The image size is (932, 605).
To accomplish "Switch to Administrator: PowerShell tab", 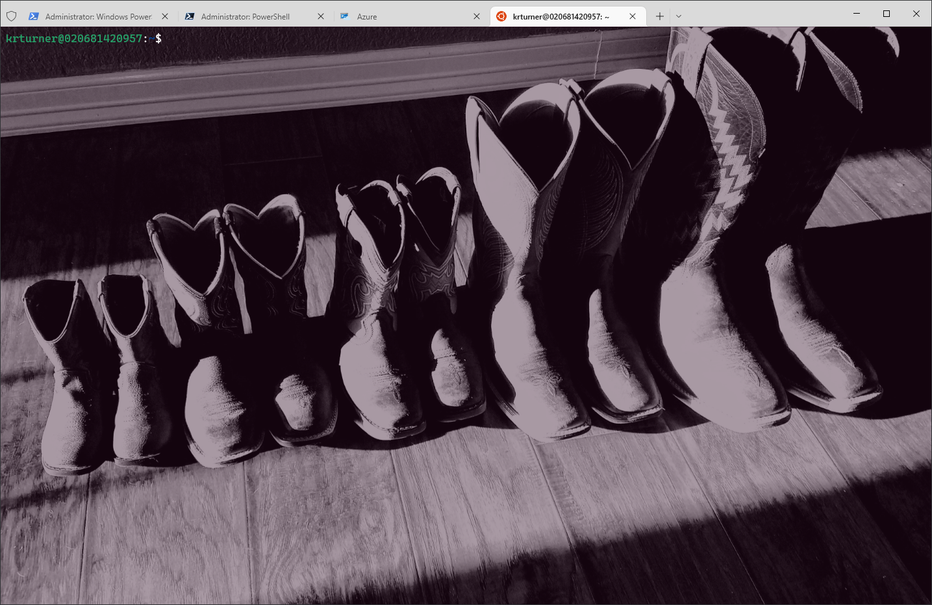I will (246, 16).
